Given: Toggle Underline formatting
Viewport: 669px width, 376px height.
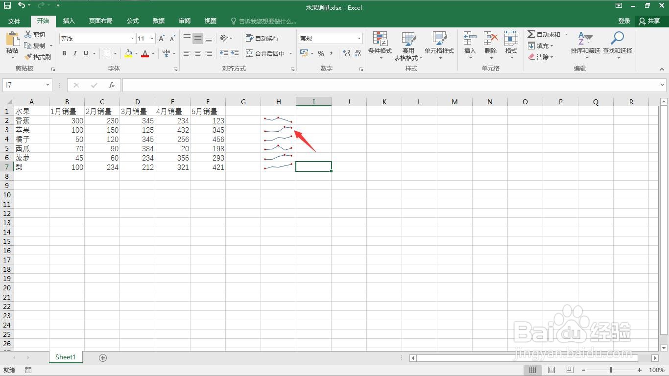Looking at the screenshot, I should pyautogui.click(x=86, y=53).
